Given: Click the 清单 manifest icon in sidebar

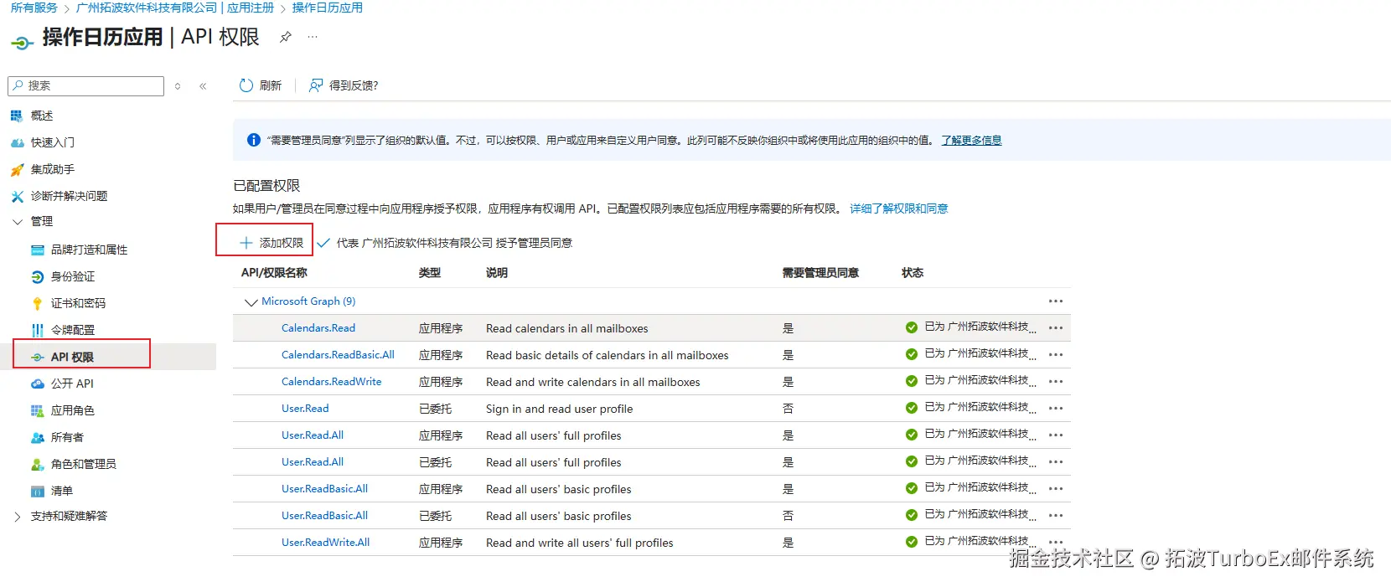Looking at the screenshot, I should pos(37,491).
